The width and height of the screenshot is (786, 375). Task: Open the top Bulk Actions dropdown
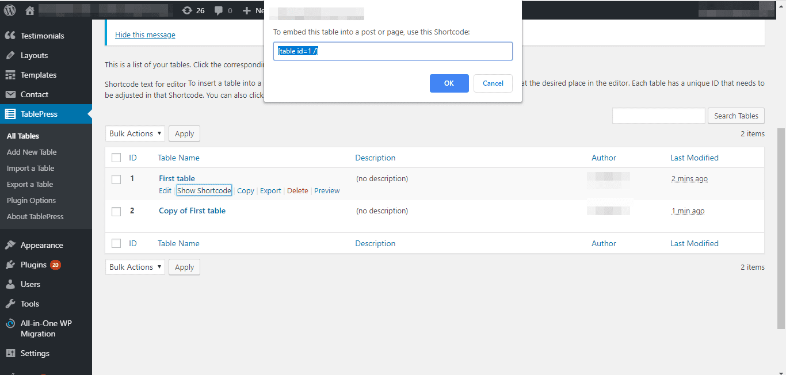135,133
